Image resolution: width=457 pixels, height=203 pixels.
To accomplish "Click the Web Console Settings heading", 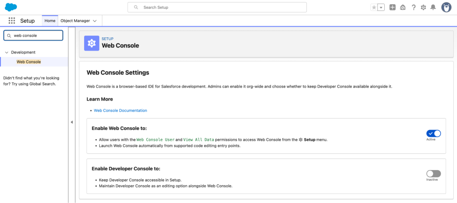I will click(x=118, y=73).
